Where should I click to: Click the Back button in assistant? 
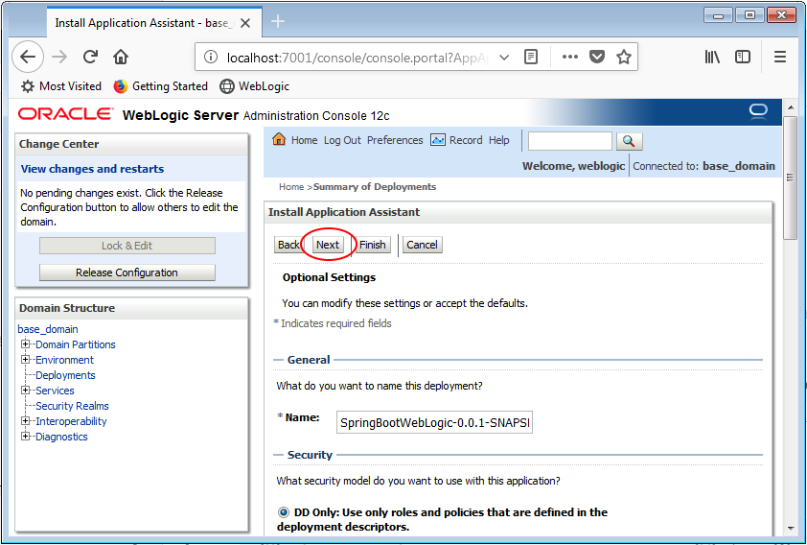click(288, 245)
